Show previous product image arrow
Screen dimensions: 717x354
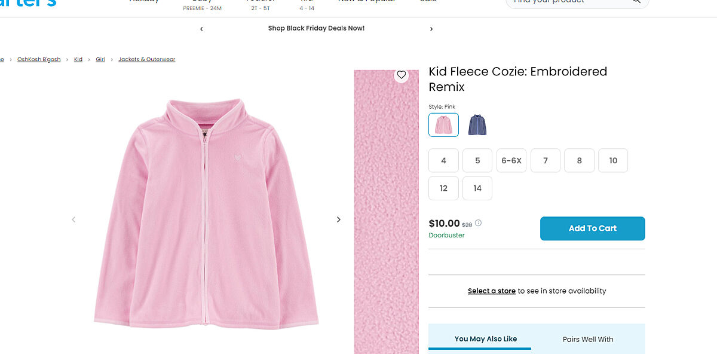point(73,219)
